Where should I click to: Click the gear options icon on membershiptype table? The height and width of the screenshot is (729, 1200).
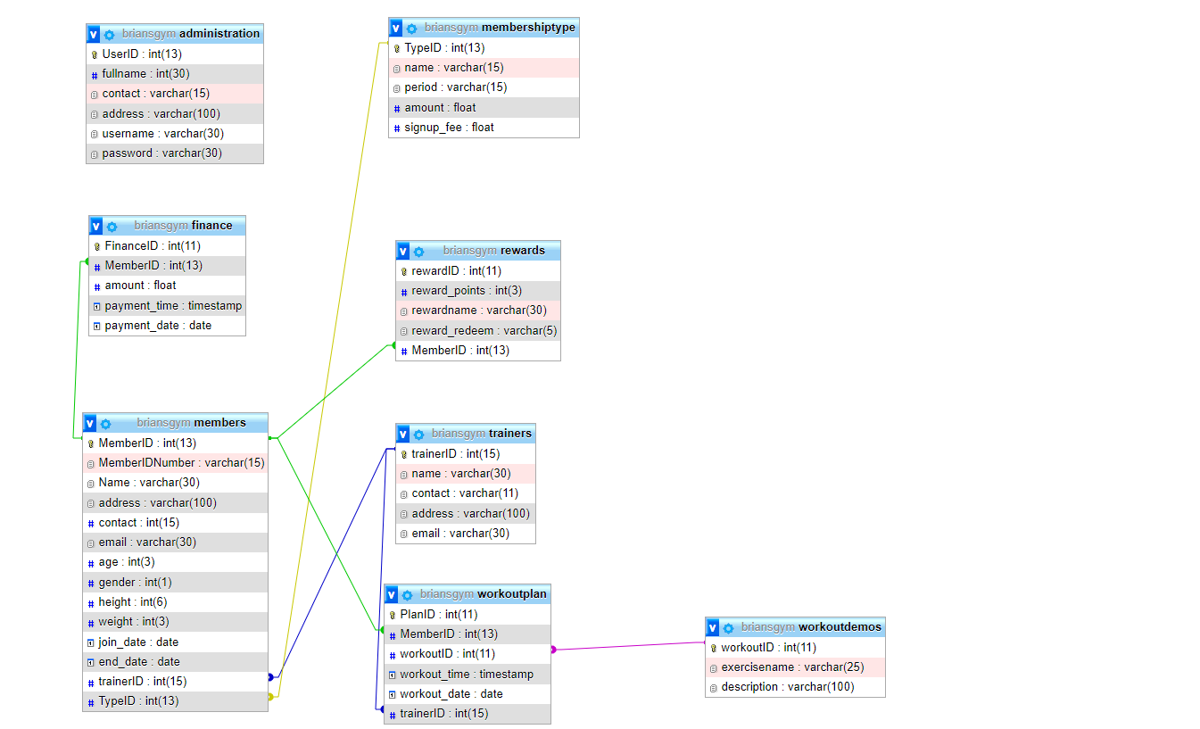410,28
